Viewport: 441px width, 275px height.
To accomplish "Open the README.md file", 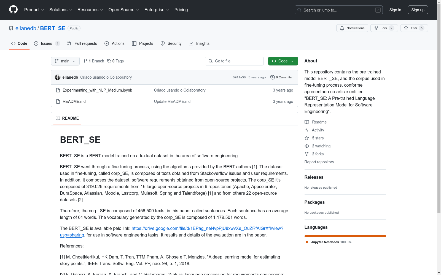I will [x=74, y=101].
